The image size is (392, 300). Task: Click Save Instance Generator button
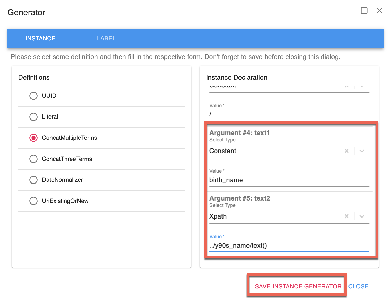pos(298,286)
